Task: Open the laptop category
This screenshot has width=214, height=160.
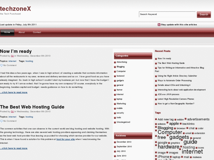Action: (120, 99)
